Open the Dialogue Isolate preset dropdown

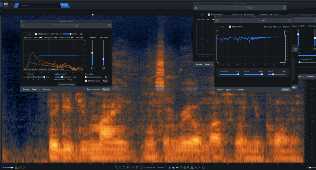305,20
